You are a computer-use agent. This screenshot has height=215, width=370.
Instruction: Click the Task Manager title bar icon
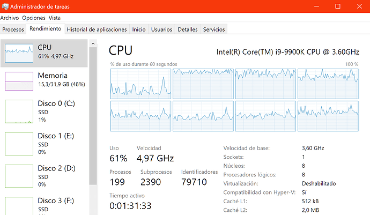[x=5, y=6]
